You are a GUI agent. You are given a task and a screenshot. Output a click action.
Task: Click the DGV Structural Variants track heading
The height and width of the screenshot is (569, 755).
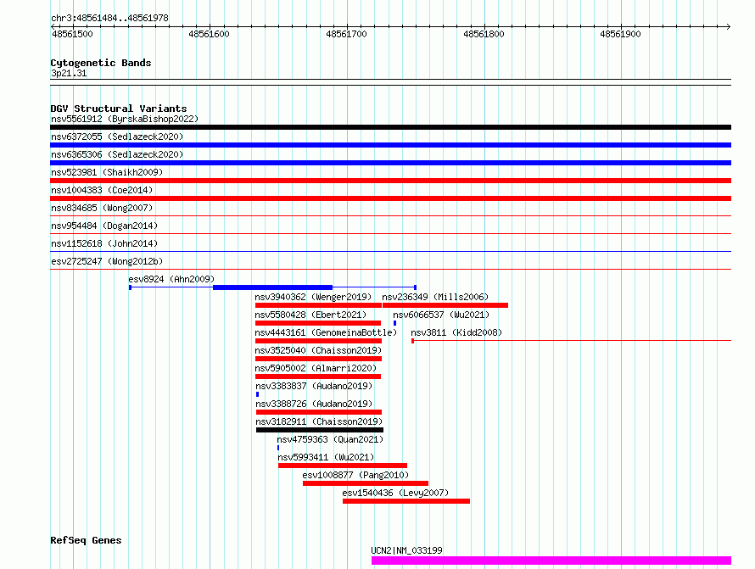coord(118,109)
